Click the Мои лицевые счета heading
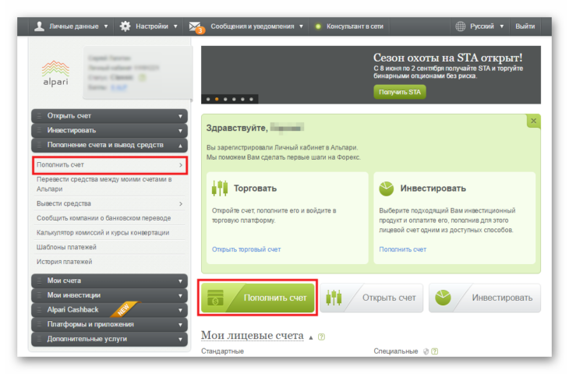Image resolution: width=569 pixels, height=374 pixels. [253, 336]
